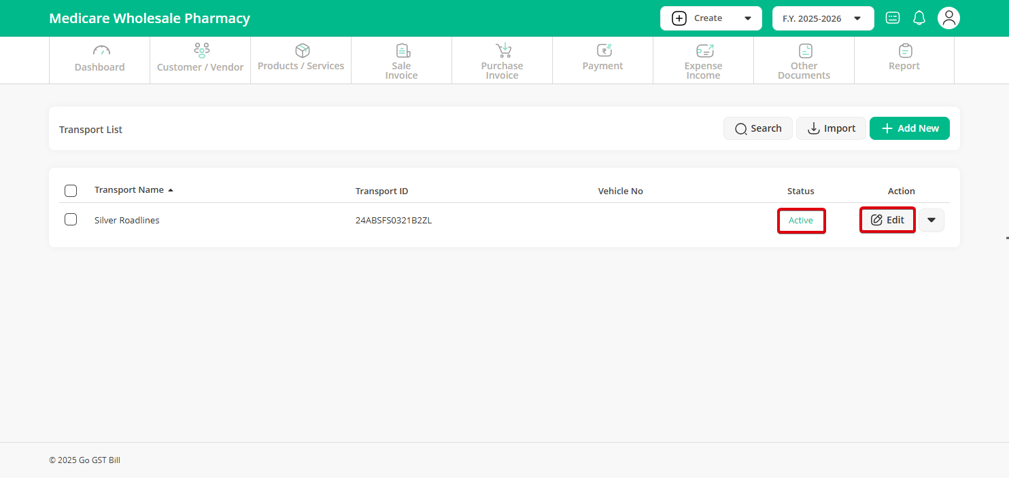Image resolution: width=1009 pixels, height=478 pixels.
Task: Click the Action column header
Action: pyautogui.click(x=902, y=191)
